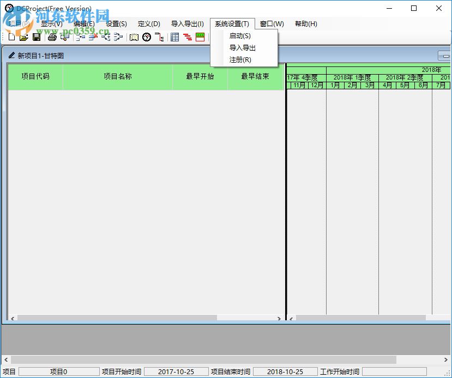Image resolution: width=452 pixels, height=378 pixels.
Task: Select the WBS hierarchy tool icon
Action: [159, 36]
